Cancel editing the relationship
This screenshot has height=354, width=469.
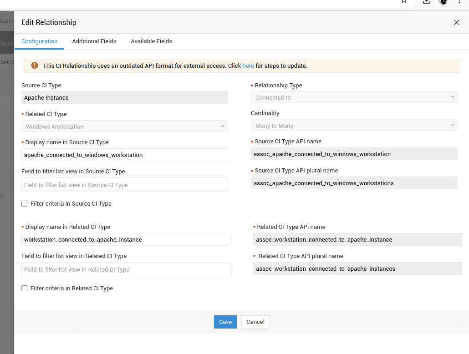255,322
